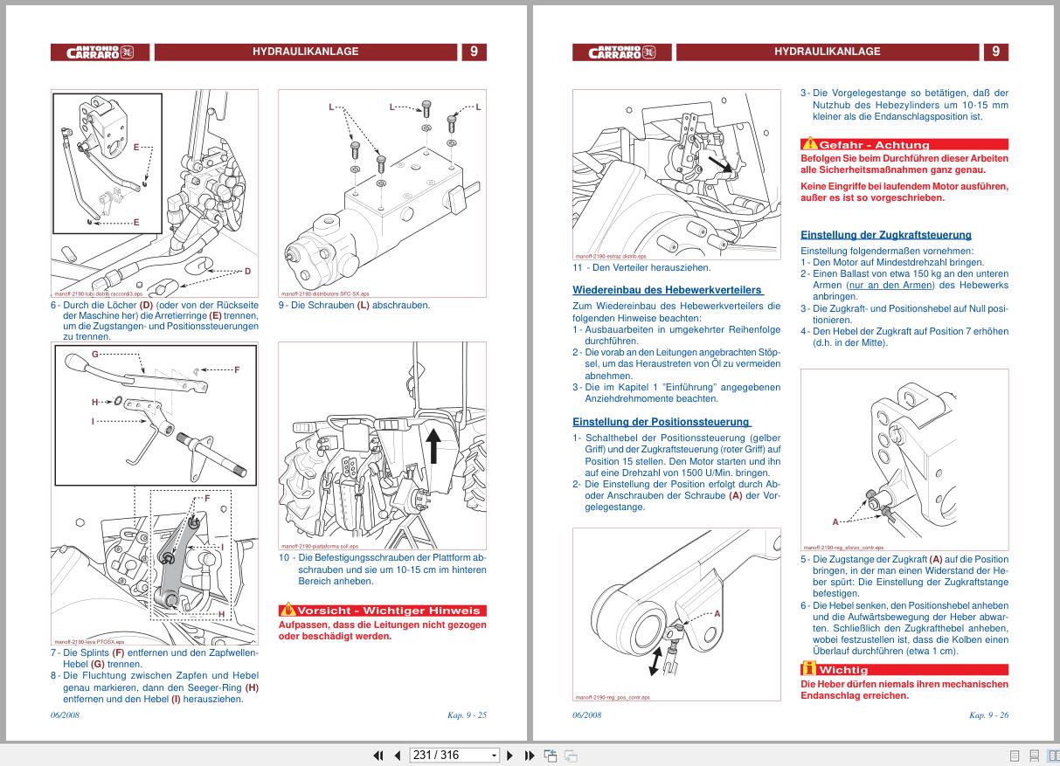Viewport: 1060px width, 766px height.
Task: Click the 'Vorsicht - Wichtiger Hinweis' red banner
Action: pos(382,611)
